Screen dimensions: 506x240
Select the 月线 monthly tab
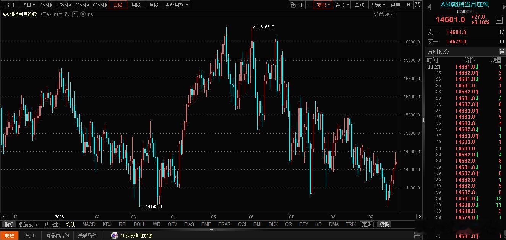coord(154,5)
